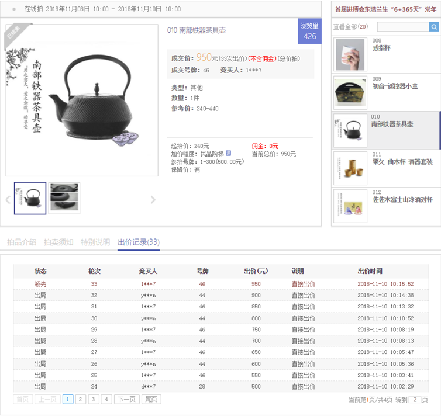Image resolution: width=441 pixels, height=416 pixels.
Task: Click bid amount 550 in round 25 row
Action: click(x=256, y=375)
